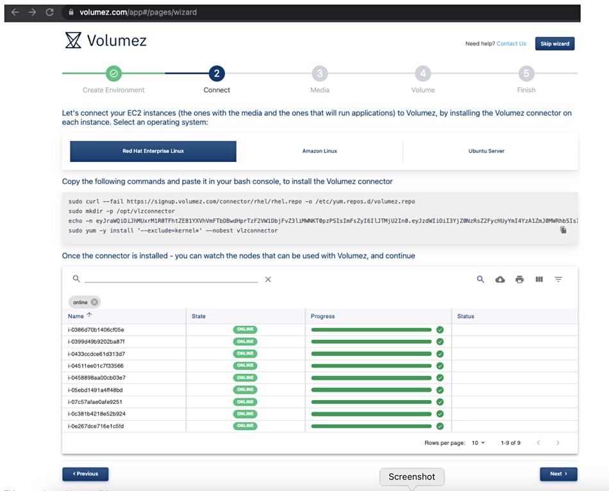This screenshot has height=491, width=609.
Task: Click the Previous wizard button
Action: coord(85,474)
